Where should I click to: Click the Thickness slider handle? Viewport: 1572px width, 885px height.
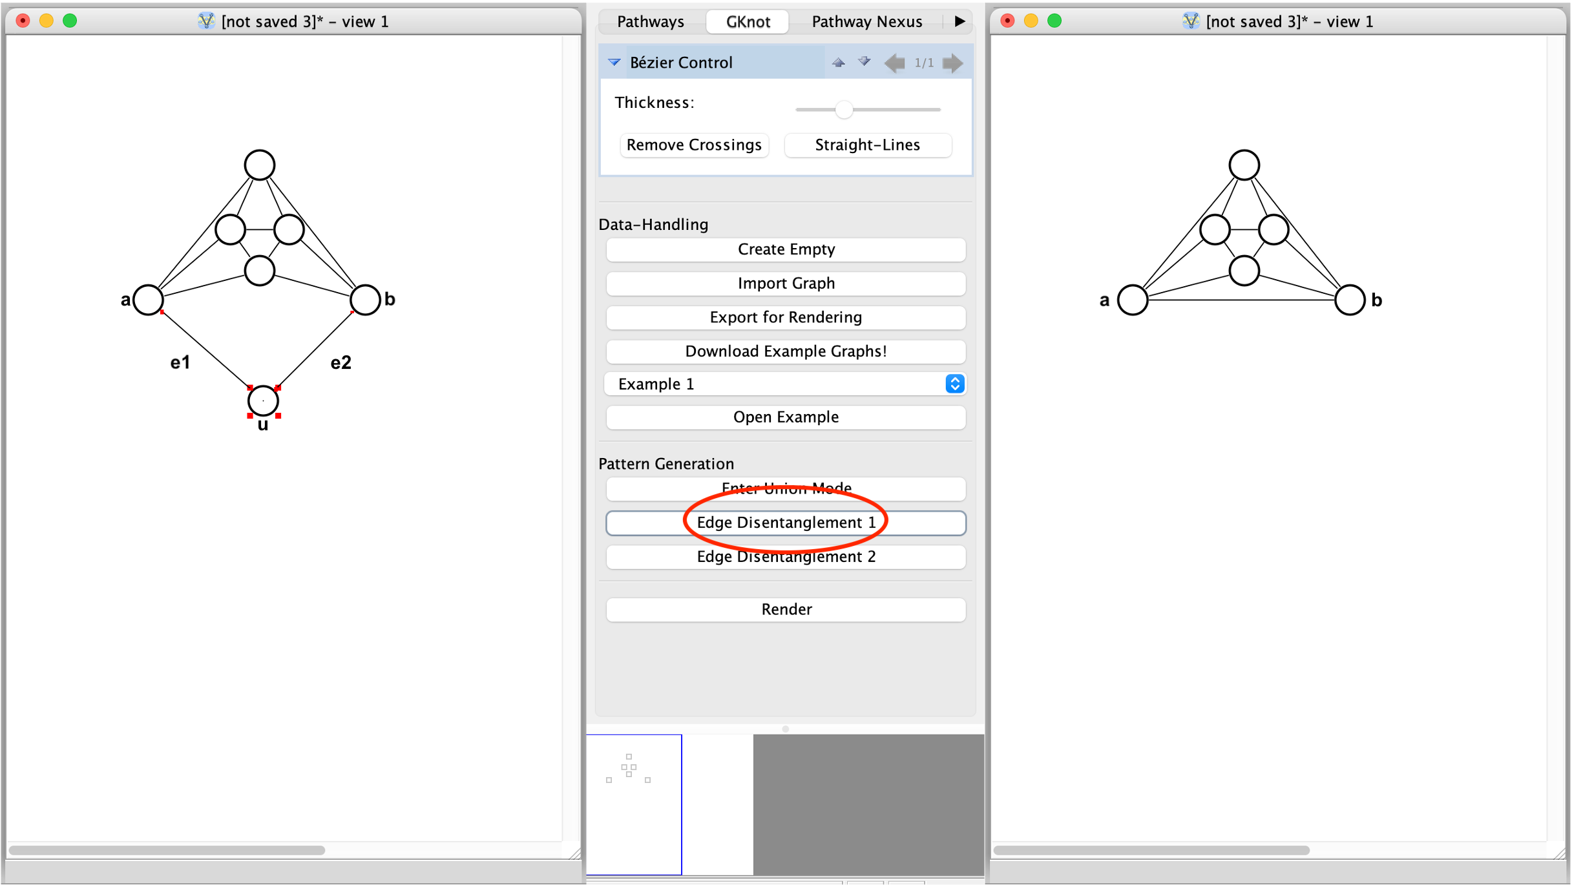[843, 110]
